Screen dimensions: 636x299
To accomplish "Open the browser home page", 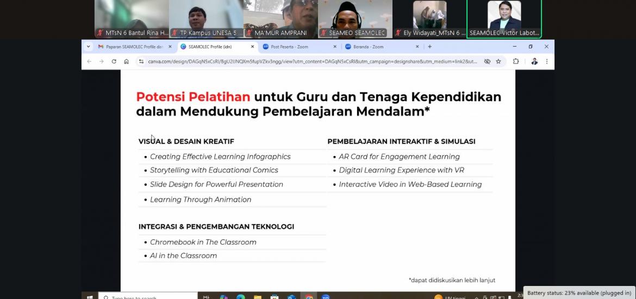I will coord(126,61).
